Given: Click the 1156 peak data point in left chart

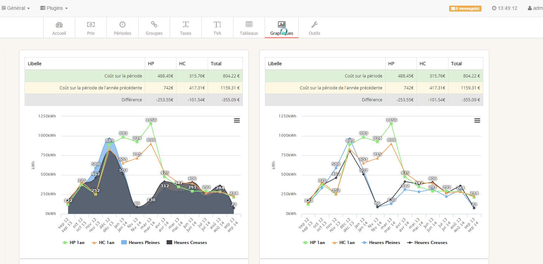Looking at the screenshot, I should point(151,123).
